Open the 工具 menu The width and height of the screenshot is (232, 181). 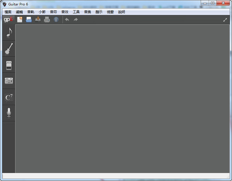[x=76, y=12]
